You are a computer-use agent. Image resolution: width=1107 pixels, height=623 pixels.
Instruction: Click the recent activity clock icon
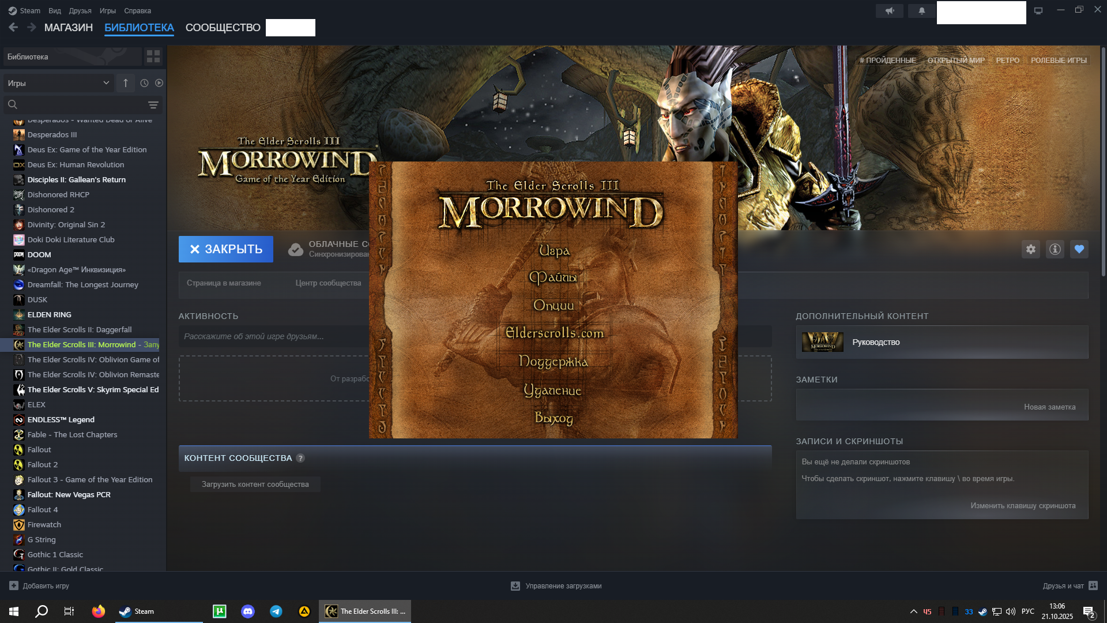[144, 83]
